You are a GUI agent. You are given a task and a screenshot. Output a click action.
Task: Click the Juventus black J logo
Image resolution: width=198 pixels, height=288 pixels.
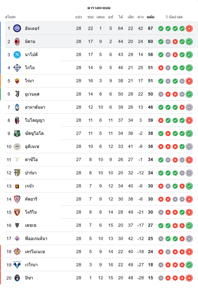point(17,94)
